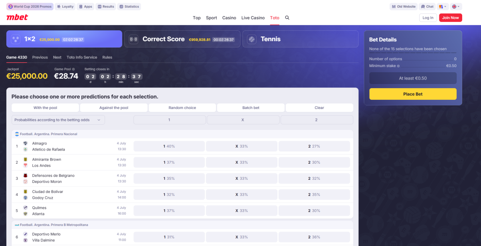Click the Place Bet button

point(413,94)
